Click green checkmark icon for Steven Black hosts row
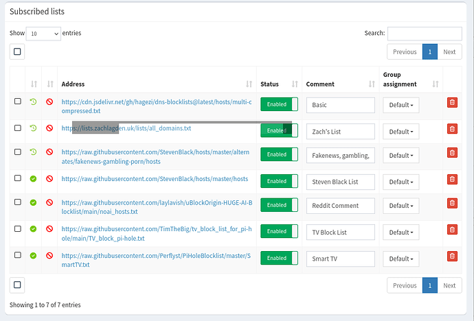Viewport: 474px width, 321px height. coord(33,179)
